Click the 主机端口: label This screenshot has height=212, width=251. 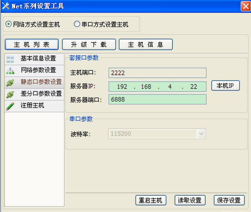(83, 73)
